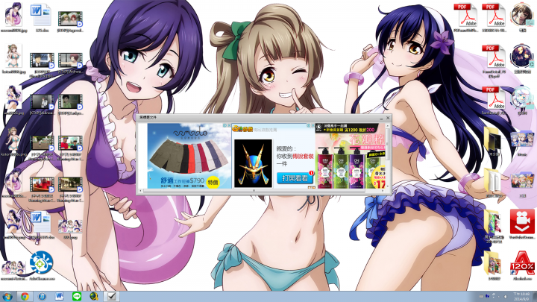Select the kotori png image file icon
This screenshot has height=302, width=537.
[x=13, y=142]
